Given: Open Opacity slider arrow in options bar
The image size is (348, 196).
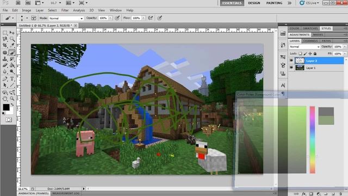Looking at the screenshot, I should [110, 18].
